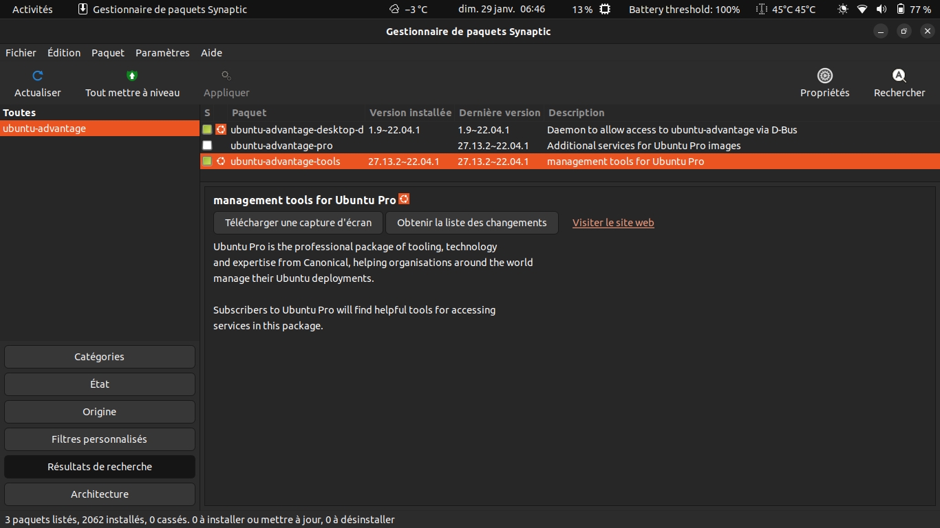Toggle status box for ubuntu-advantage-tools
Screen dimensions: 940x528
[x=207, y=162]
